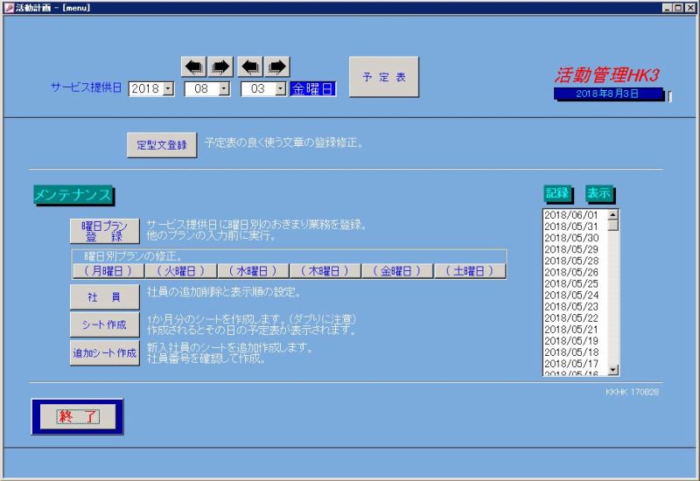This screenshot has width=700, height=481.
Task: Click the left arrow above the month field
Action: pyautogui.click(x=193, y=66)
